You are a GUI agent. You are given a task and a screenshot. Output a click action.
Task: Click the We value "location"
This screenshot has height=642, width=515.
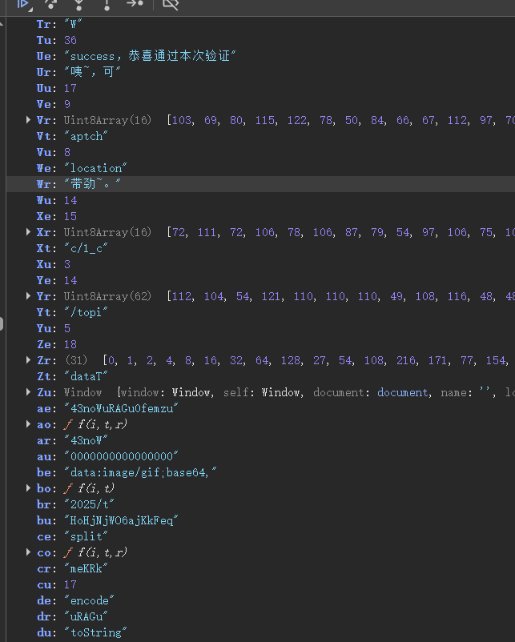[95, 168]
